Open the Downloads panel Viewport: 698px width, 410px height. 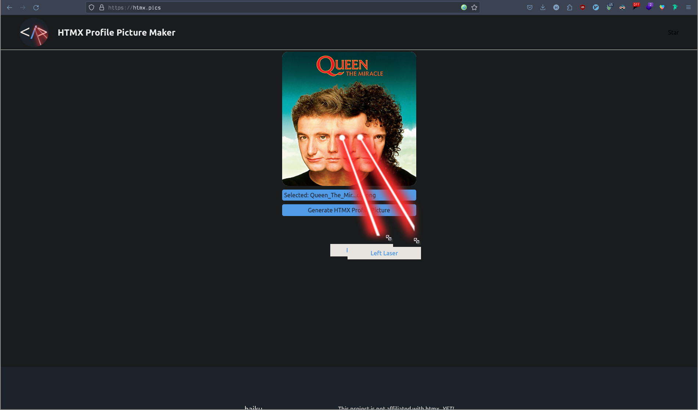point(543,7)
